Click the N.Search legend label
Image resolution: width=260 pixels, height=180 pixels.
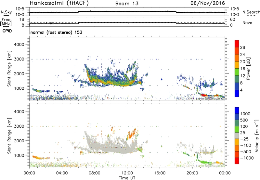click(x=251, y=12)
